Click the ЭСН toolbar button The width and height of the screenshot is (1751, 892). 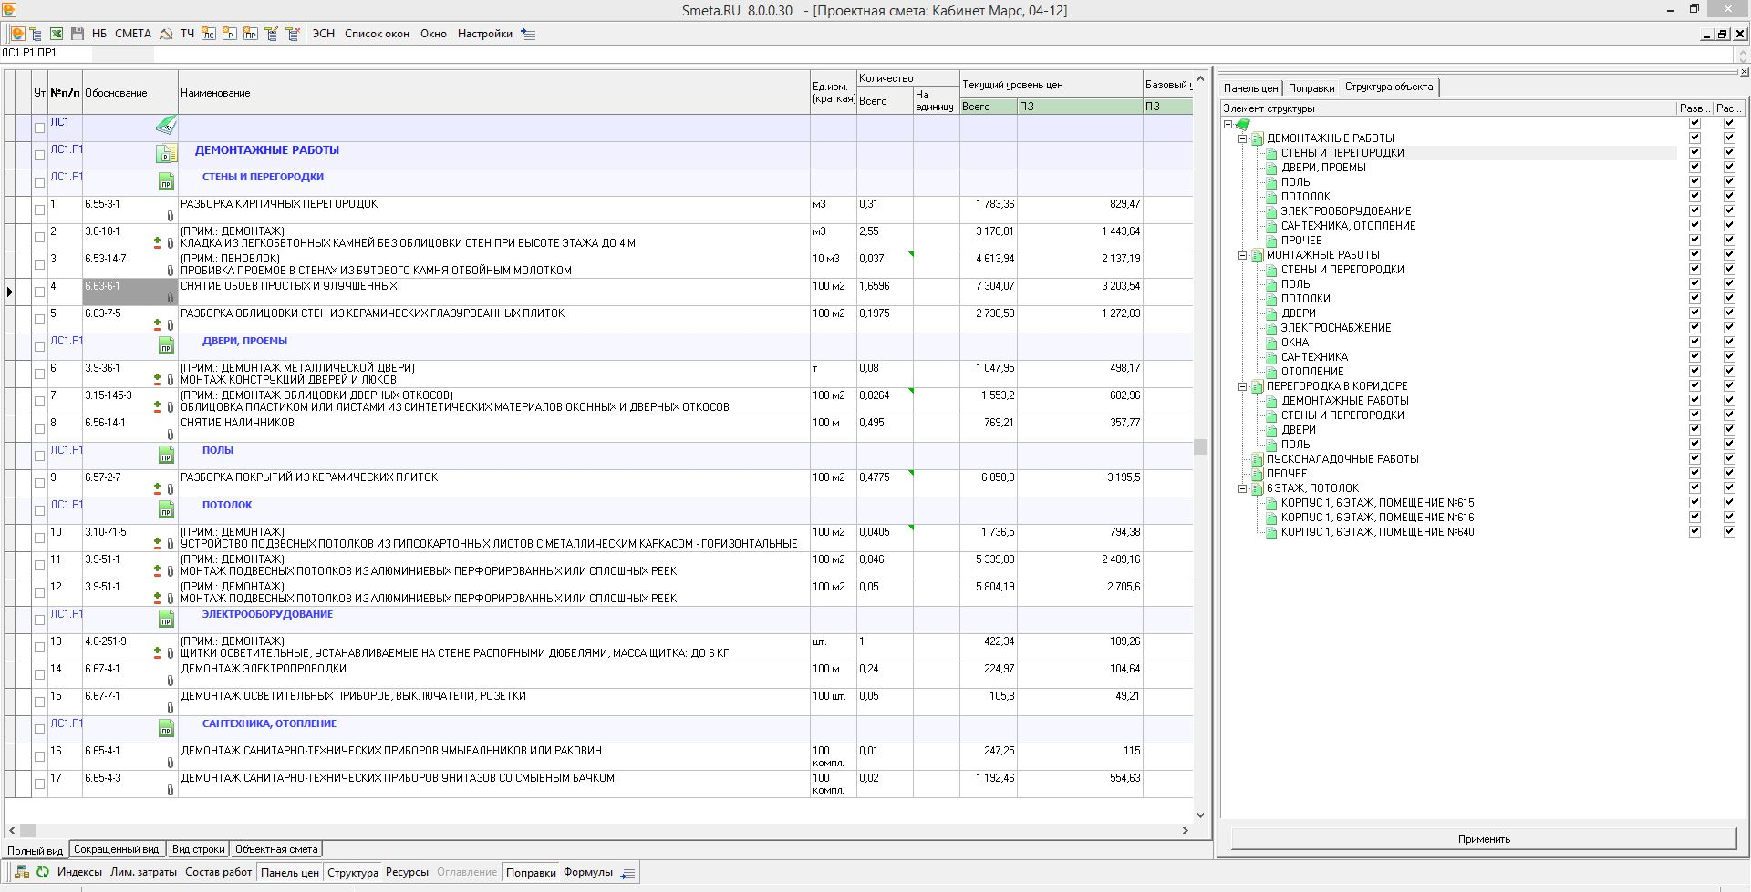coord(324,34)
